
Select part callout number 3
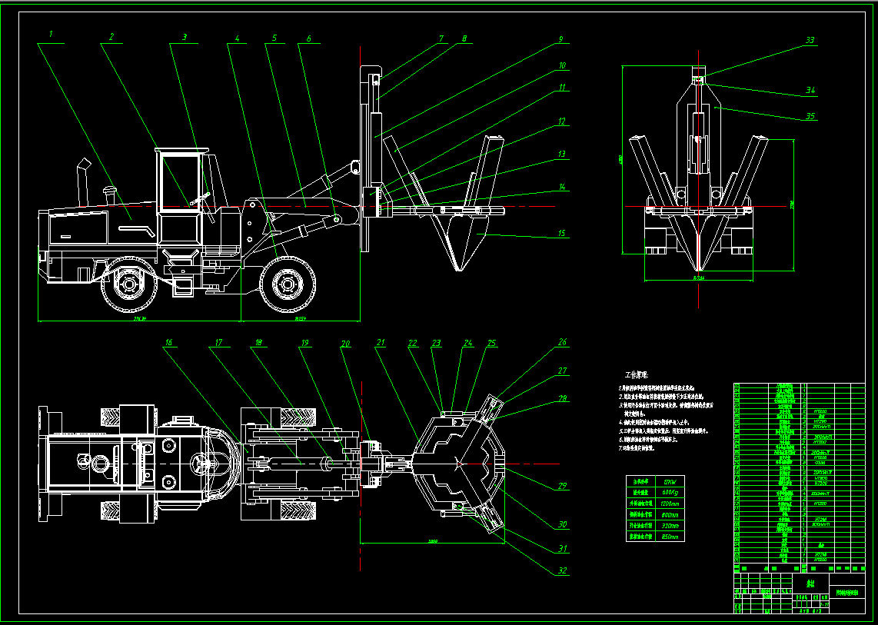click(x=185, y=37)
